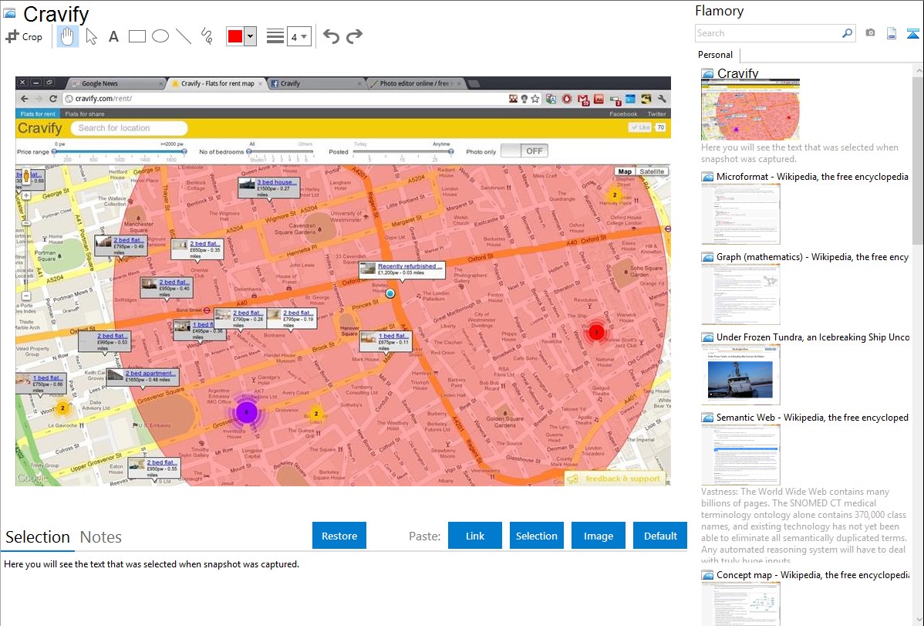Select the Crop tool
The height and width of the screenshot is (626, 924).
tap(24, 36)
